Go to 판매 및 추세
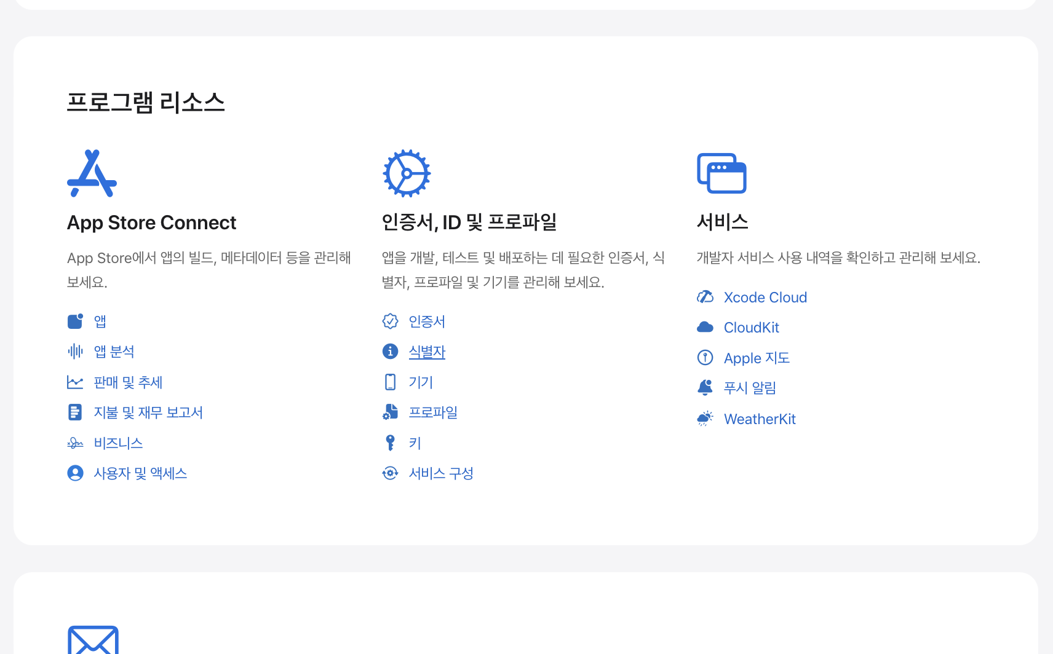The height and width of the screenshot is (654, 1053). 128,382
